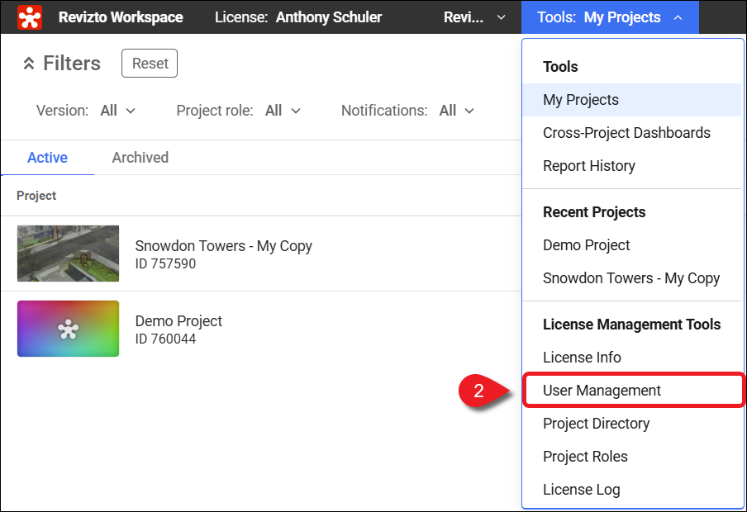
Task: Collapse the Tools: My Projects menu
Action: click(609, 17)
